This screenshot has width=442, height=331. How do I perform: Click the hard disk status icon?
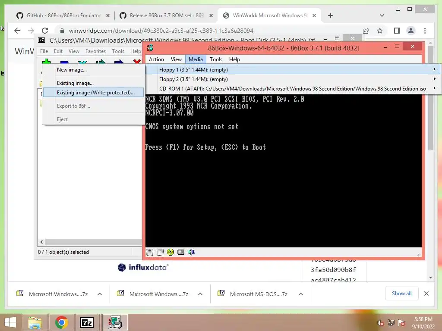(x=181, y=252)
